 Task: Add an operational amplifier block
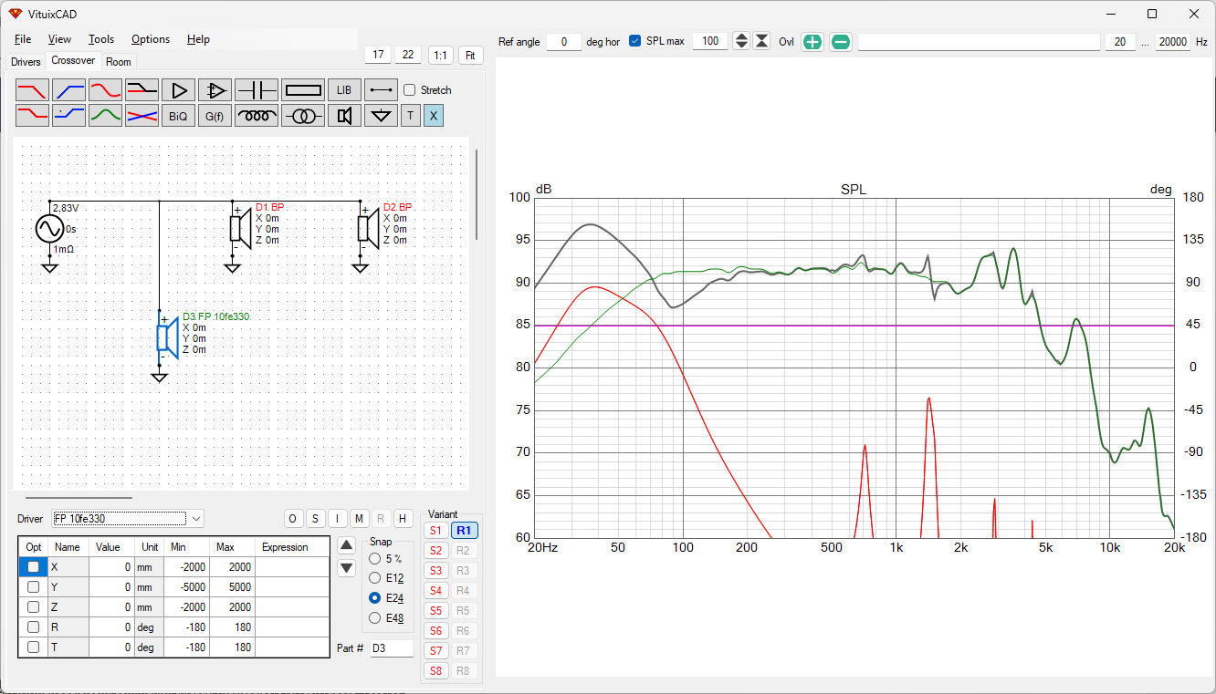click(x=215, y=90)
